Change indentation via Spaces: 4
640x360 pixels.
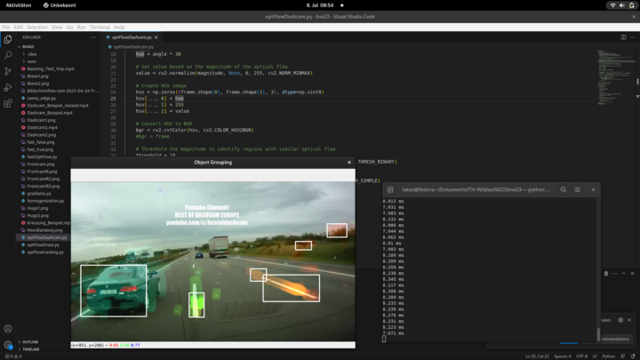[563, 356]
